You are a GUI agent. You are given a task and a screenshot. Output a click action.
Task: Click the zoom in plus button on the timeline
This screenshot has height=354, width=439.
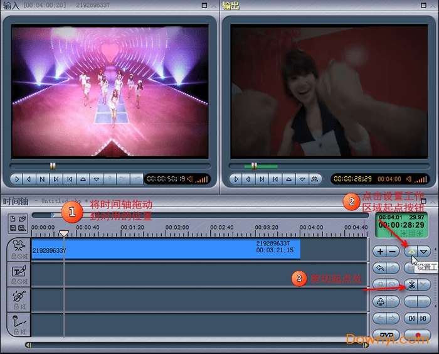pyautogui.click(x=380, y=251)
